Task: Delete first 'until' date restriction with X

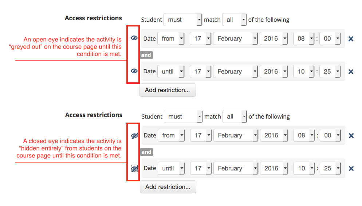Action: (351, 72)
